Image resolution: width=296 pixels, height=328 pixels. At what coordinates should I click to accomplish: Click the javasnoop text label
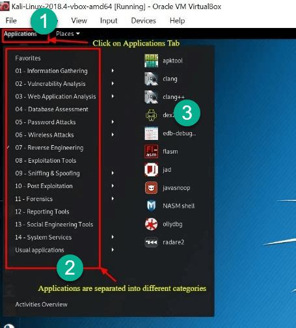(176, 188)
